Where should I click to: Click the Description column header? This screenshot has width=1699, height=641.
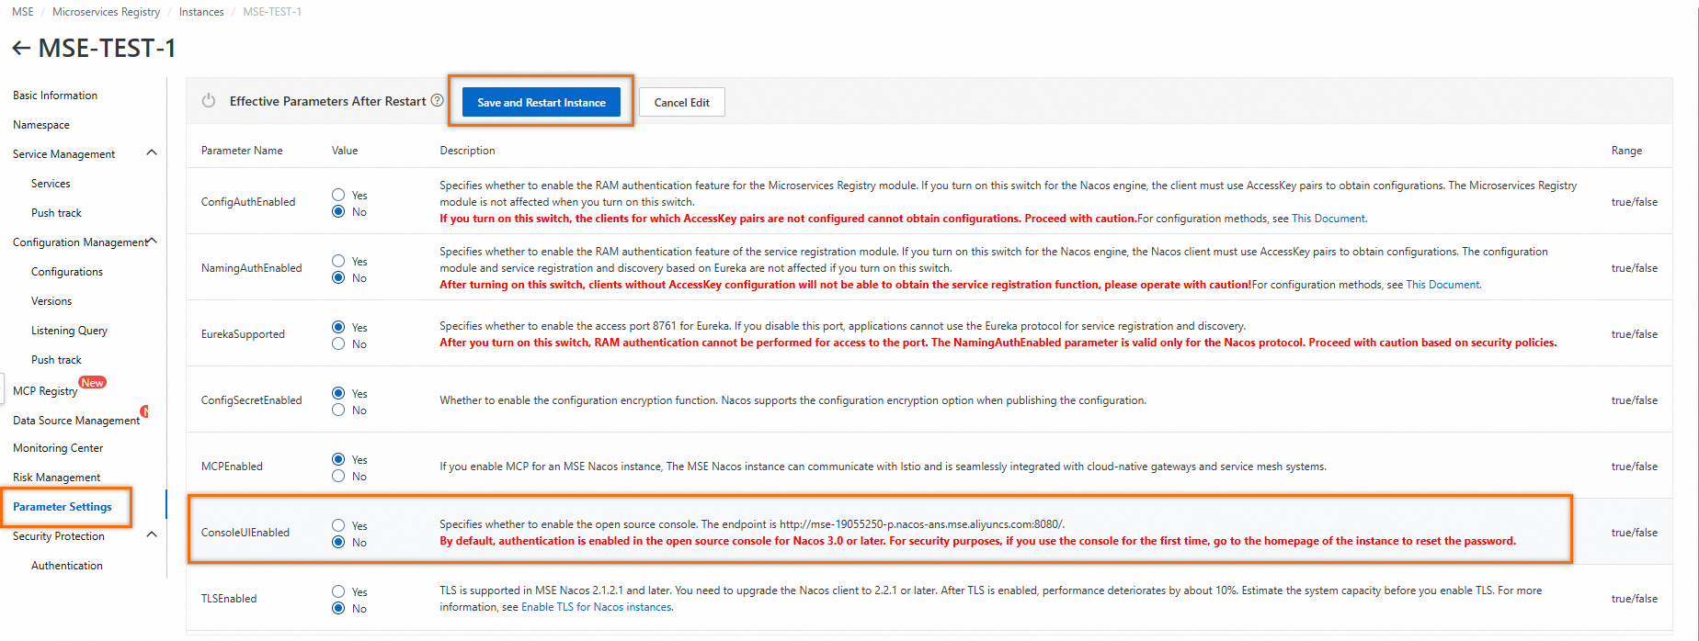pyautogui.click(x=467, y=151)
